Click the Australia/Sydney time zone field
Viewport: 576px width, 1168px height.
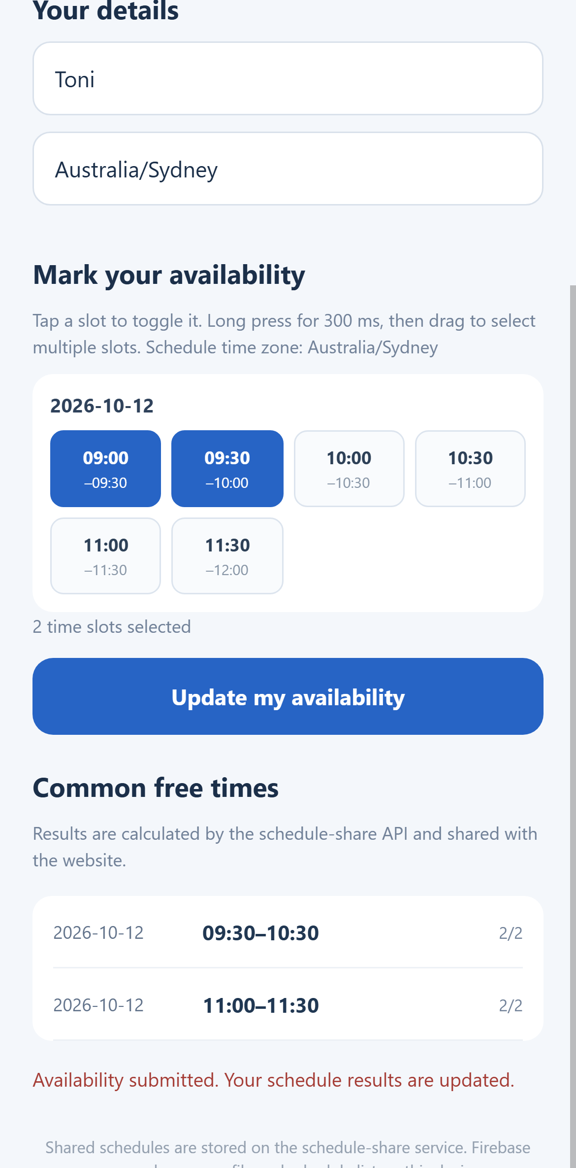click(288, 169)
